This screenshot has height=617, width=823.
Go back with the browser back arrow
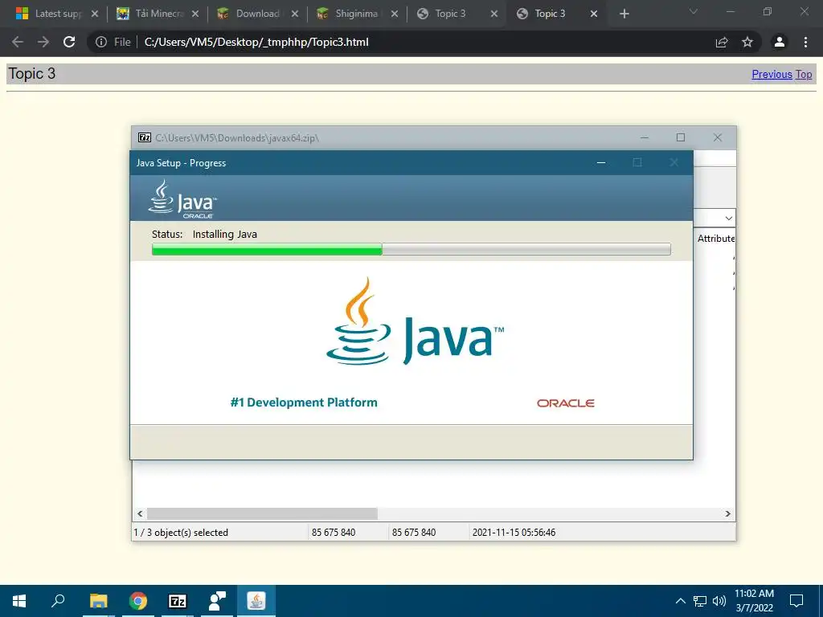pyautogui.click(x=18, y=42)
